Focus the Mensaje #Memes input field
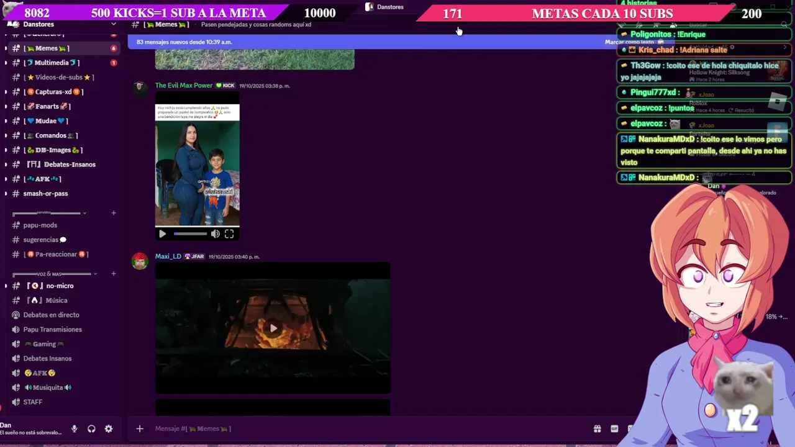Screen dimensions: 795x447 366,428
